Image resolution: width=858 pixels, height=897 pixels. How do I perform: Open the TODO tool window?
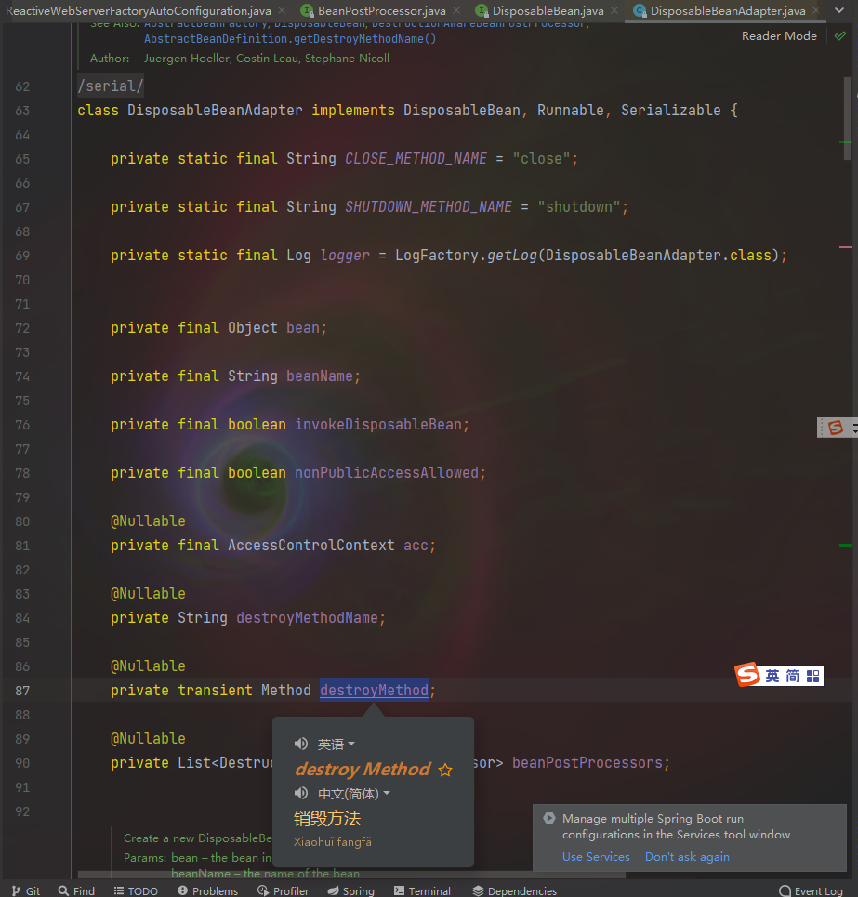pos(136,890)
